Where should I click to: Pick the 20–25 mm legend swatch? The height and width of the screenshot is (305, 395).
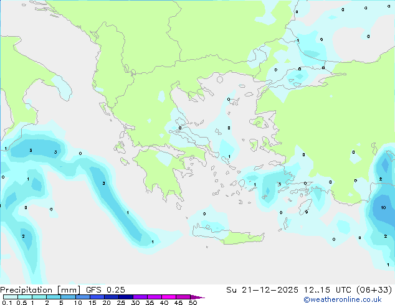(x=111, y=297)
